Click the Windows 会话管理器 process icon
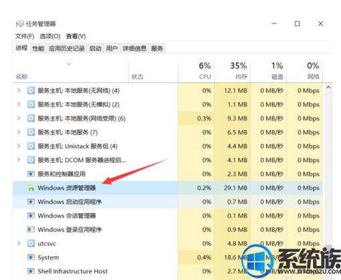341x280 pixels. point(31,216)
